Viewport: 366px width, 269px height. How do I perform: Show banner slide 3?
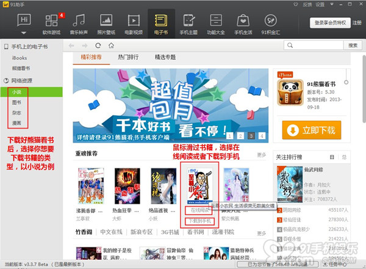point(251,135)
